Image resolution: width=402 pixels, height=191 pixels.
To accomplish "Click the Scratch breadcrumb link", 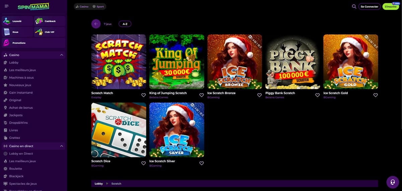I will pyautogui.click(x=116, y=184).
